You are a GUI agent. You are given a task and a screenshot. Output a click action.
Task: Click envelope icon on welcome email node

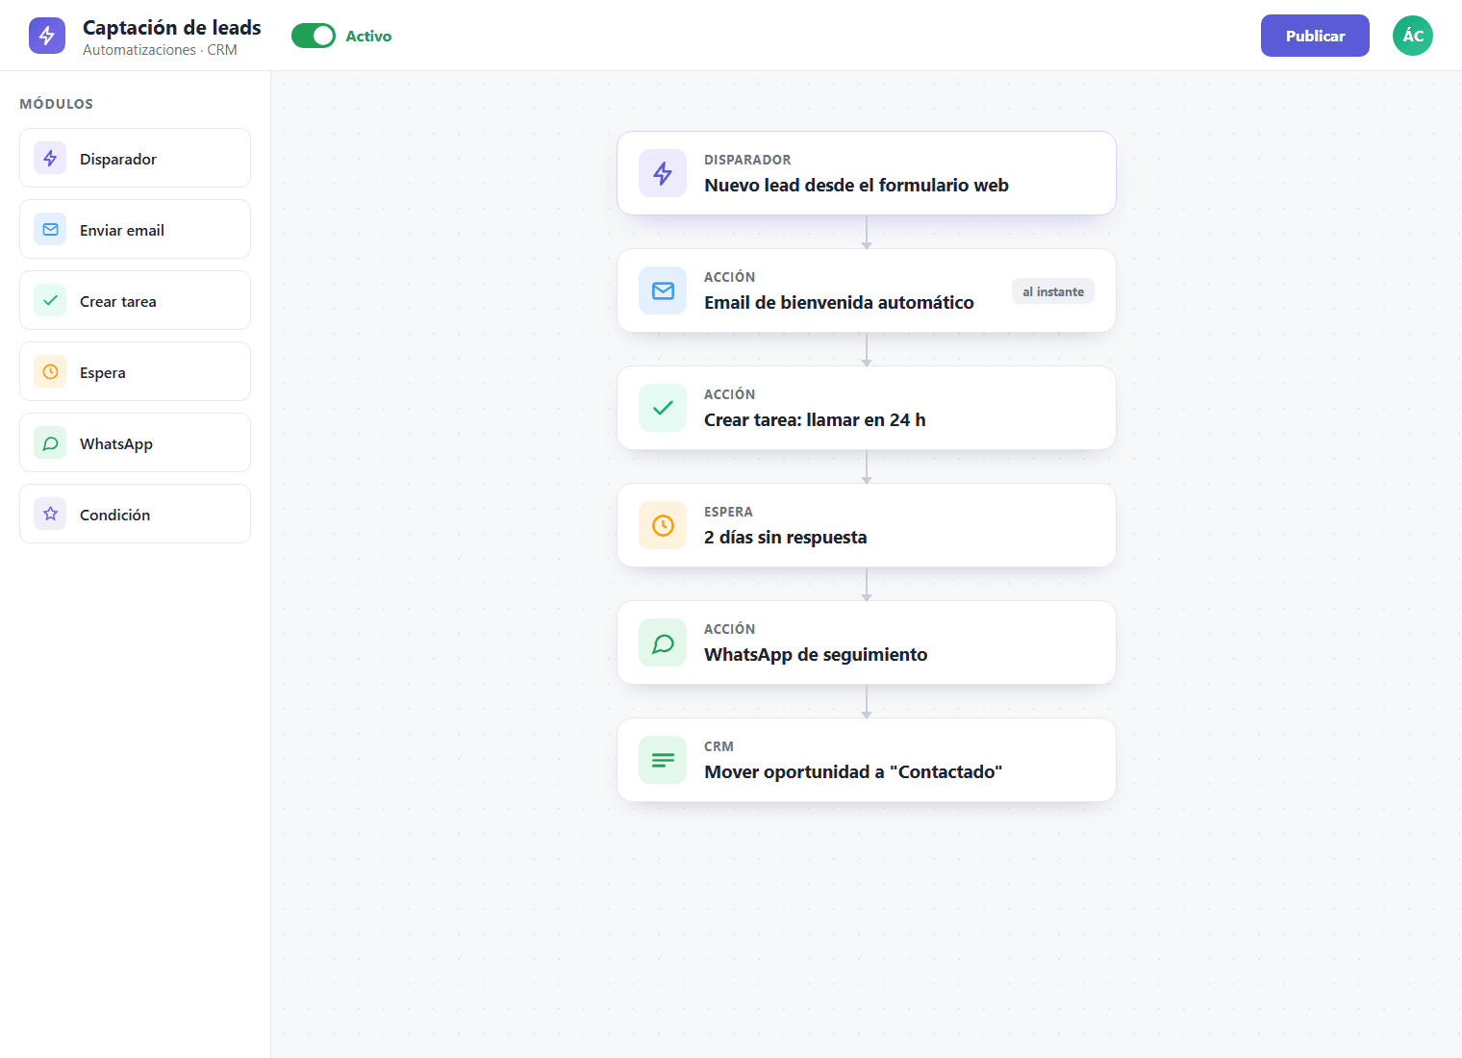point(663,290)
